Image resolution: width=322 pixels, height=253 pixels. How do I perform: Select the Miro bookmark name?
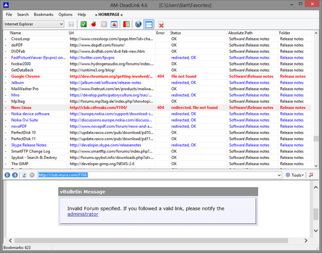tap(15, 95)
